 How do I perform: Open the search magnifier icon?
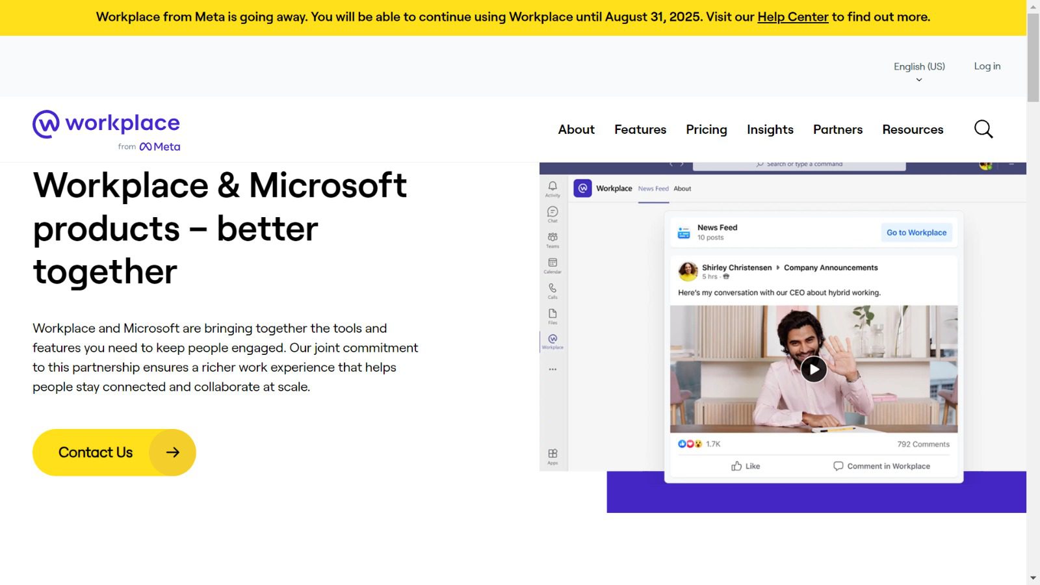(983, 129)
